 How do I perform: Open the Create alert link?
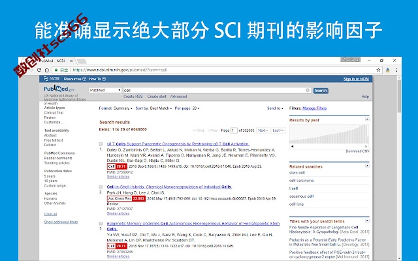(x=157, y=97)
